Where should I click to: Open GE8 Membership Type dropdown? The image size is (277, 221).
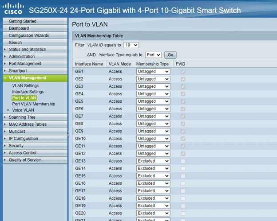tap(153, 124)
